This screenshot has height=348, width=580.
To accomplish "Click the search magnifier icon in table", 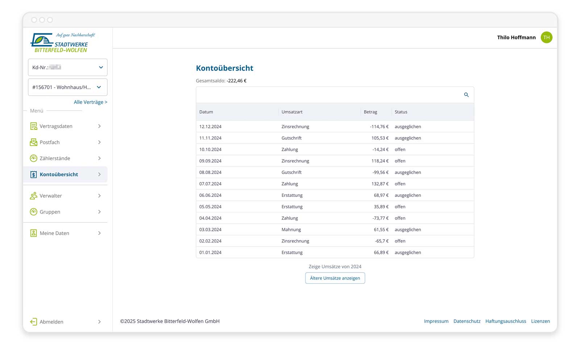I will [x=466, y=95].
